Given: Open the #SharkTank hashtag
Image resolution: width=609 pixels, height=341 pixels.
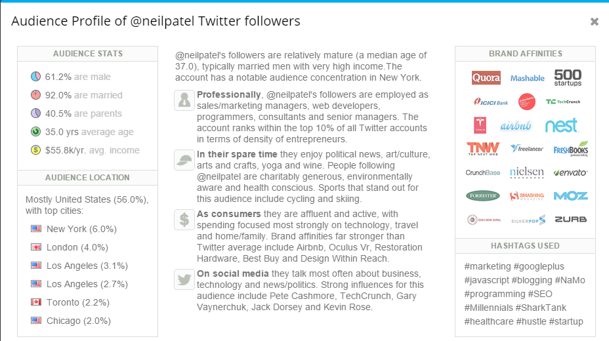Looking at the screenshot, I should (541, 308).
